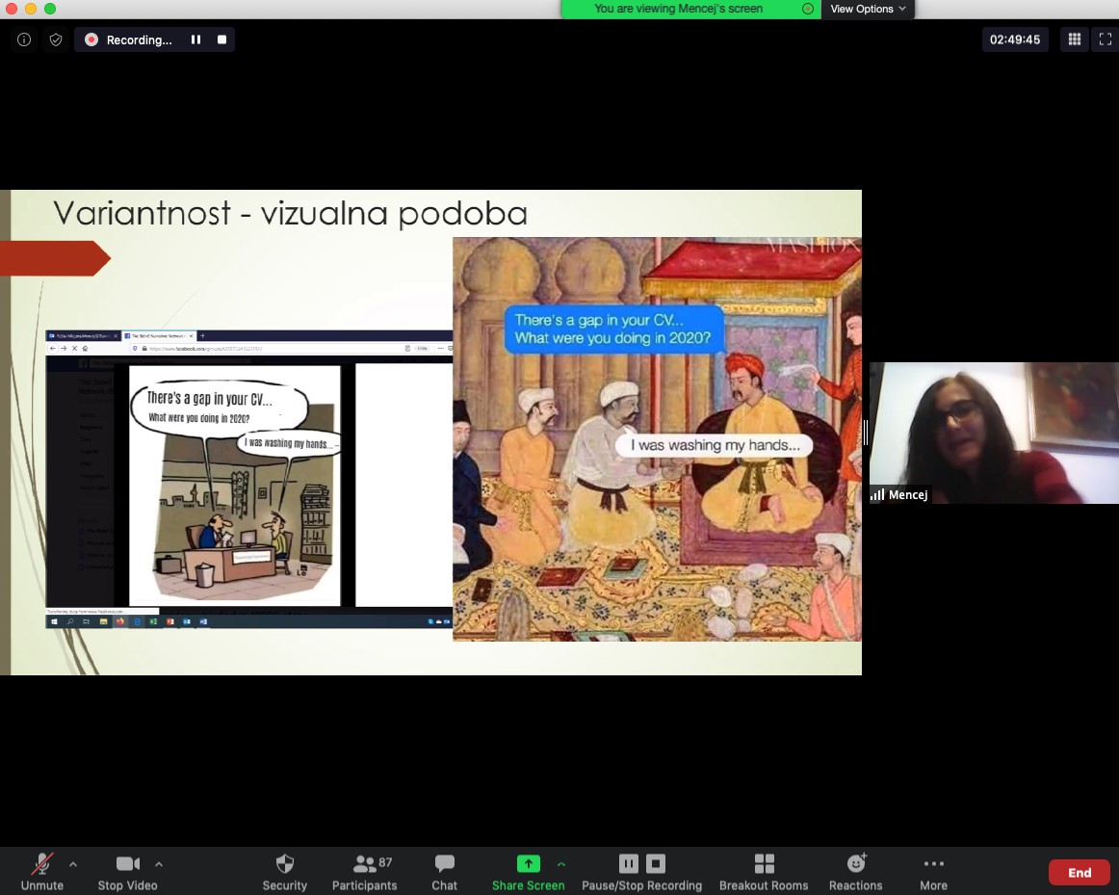Image resolution: width=1119 pixels, height=895 pixels.
Task: Pause the recording in top bar
Action: (x=195, y=39)
